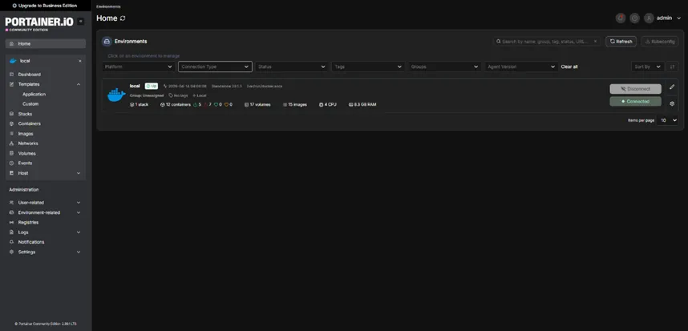Click the Disconnect button
This screenshot has width=688, height=331.
coord(635,88)
